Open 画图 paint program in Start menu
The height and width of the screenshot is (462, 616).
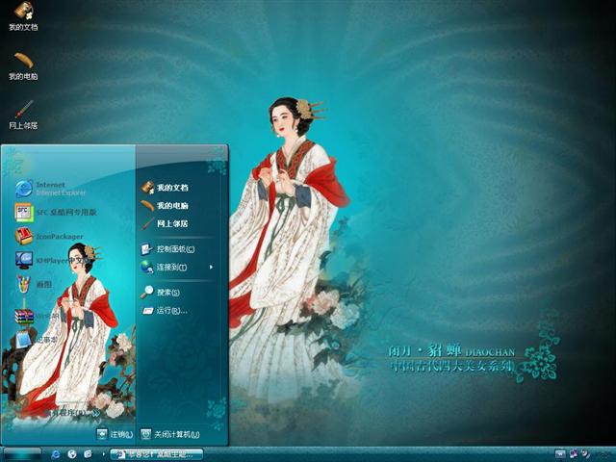[x=34, y=284]
